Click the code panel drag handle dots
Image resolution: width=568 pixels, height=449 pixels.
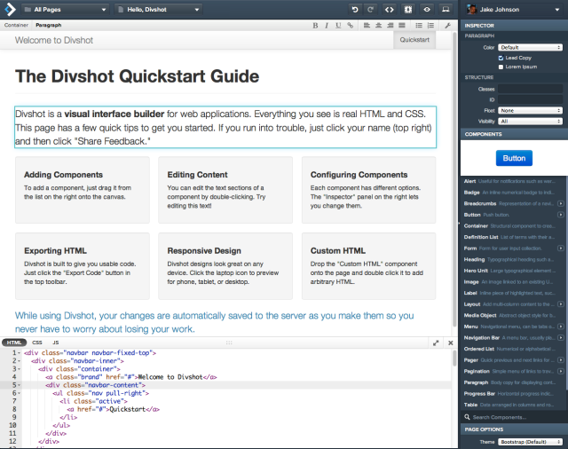[229, 343]
